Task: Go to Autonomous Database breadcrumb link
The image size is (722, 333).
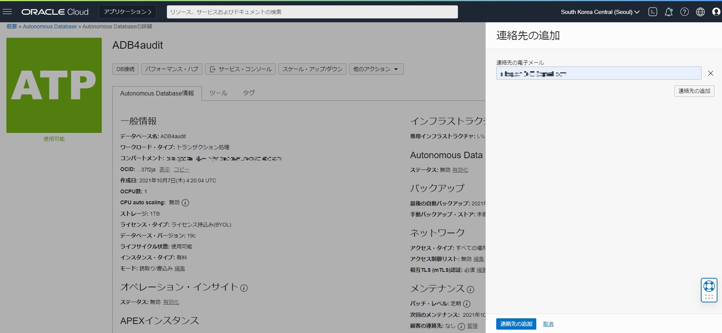Action: click(x=50, y=26)
